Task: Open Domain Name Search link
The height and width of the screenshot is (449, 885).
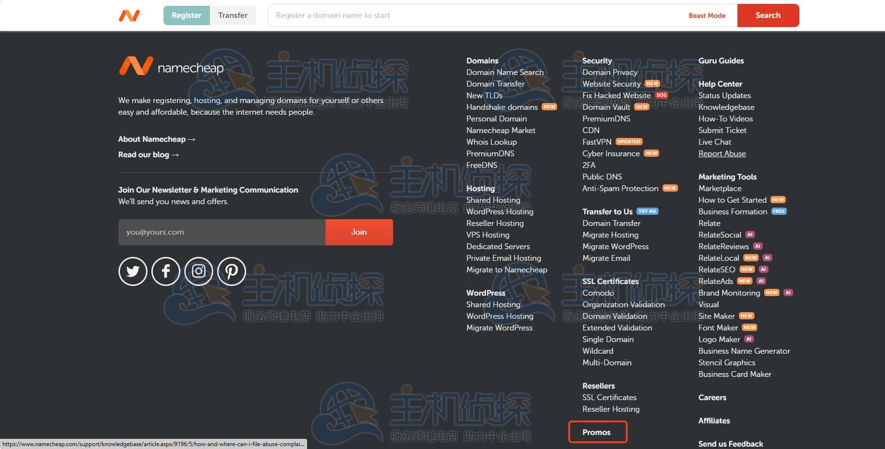Action: (x=505, y=73)
